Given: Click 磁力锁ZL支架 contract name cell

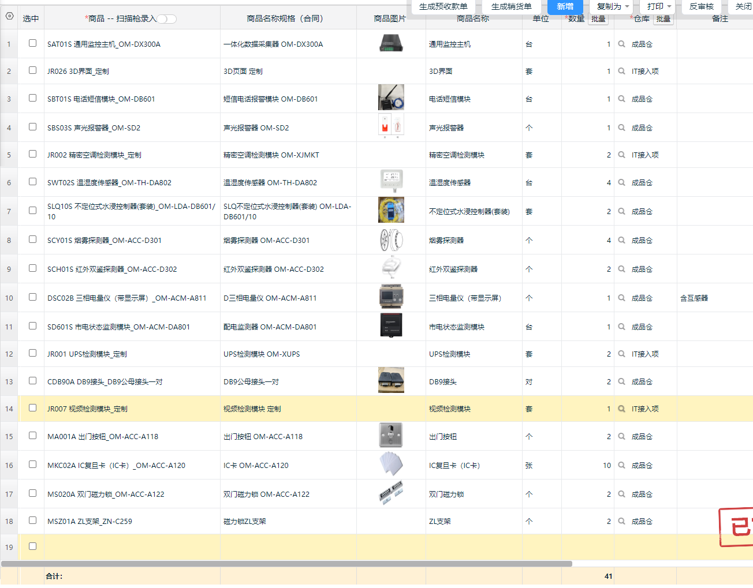Looking at the screenshot, I should (x=288, y=521).
